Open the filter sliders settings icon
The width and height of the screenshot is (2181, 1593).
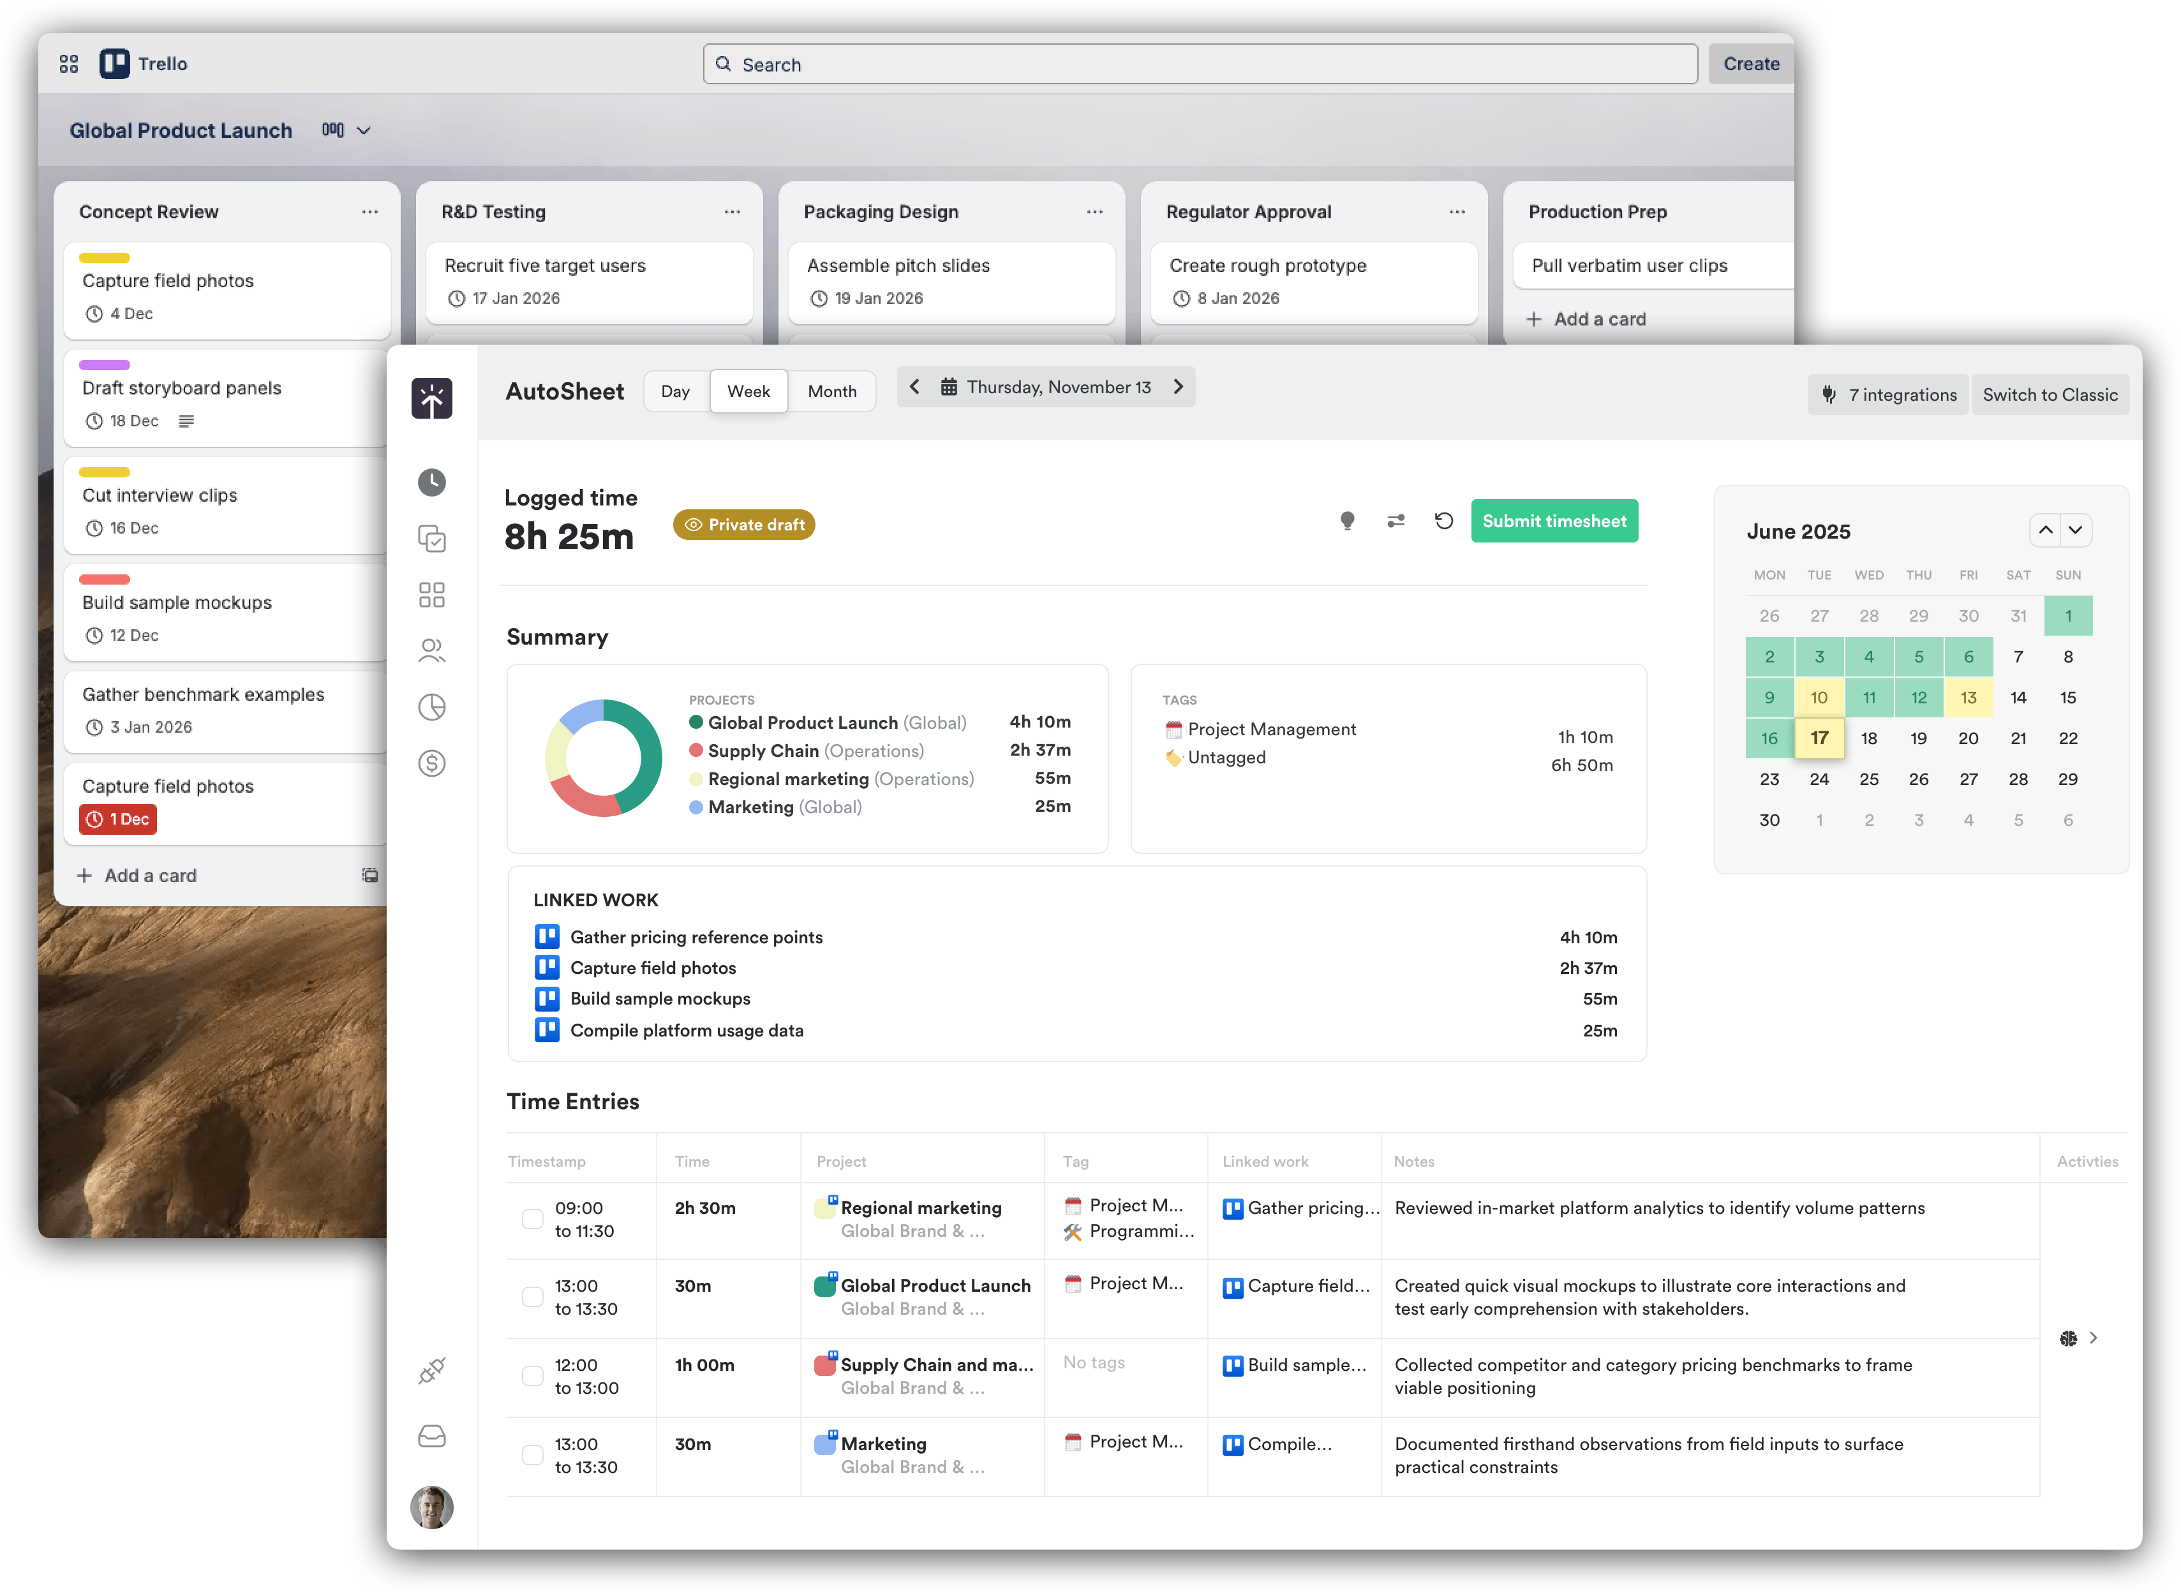(1395, 521)
